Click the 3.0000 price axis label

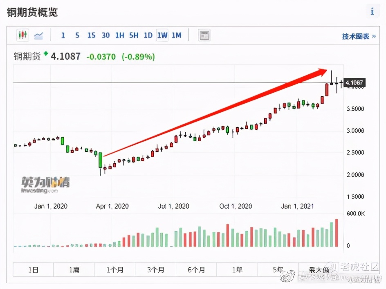[355, 131]
